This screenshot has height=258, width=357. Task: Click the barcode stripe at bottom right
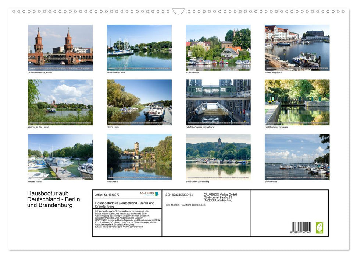pos(301,226)
